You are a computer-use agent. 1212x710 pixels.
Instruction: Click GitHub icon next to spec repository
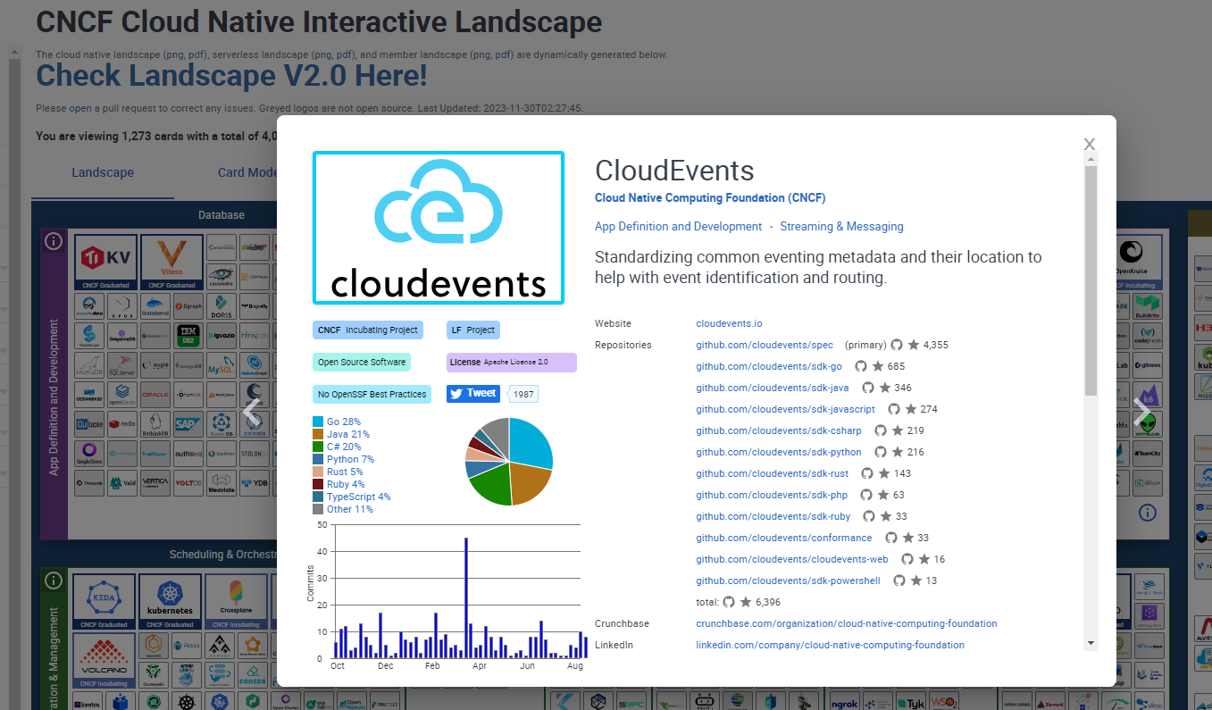[897, 345]
